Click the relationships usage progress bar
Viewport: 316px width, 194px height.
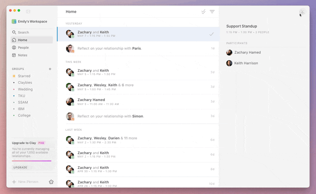click(32, 161)
